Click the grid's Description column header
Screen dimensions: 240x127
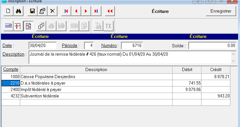pos(96,70)
